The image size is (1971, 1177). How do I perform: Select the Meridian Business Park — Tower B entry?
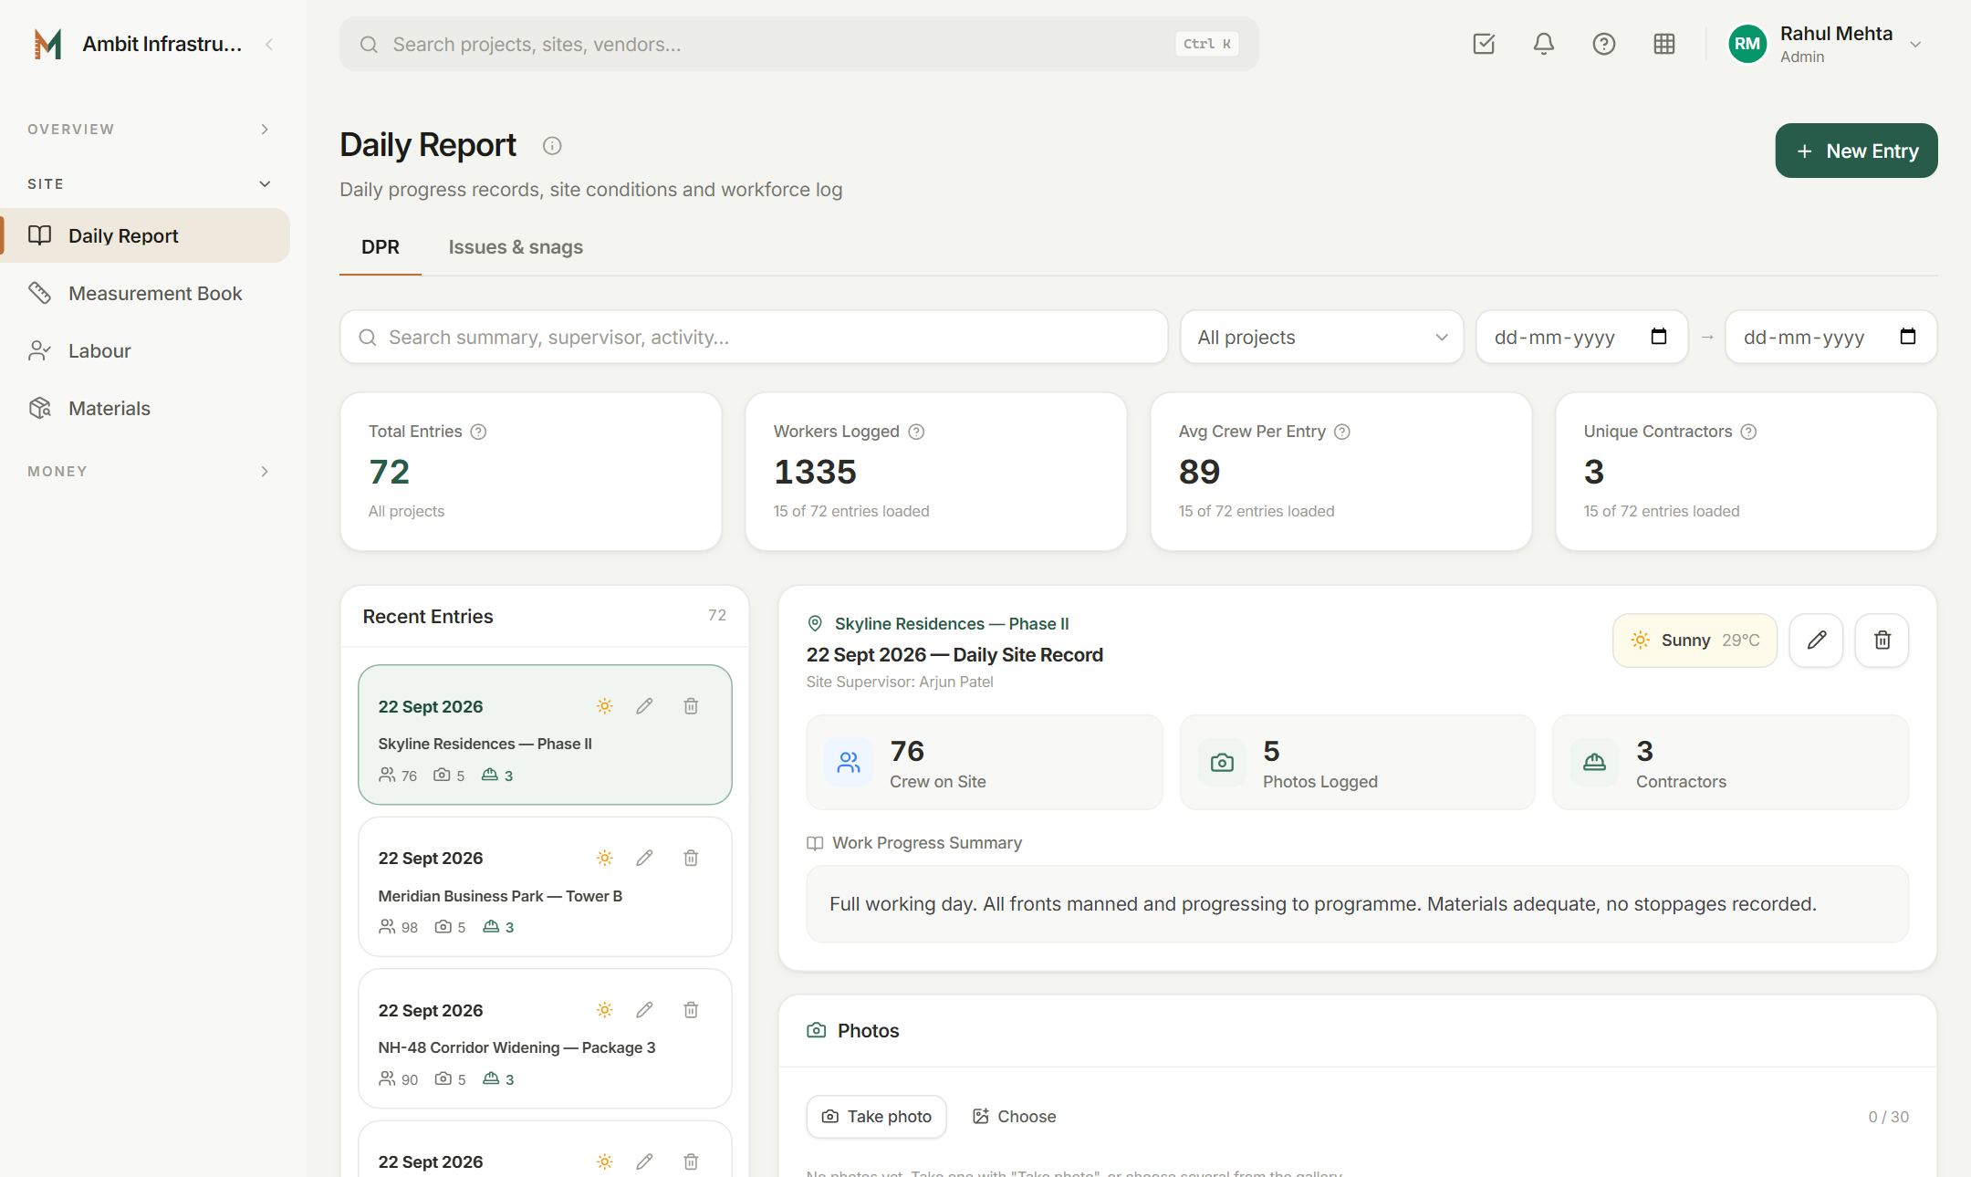(x=545, y=887)
